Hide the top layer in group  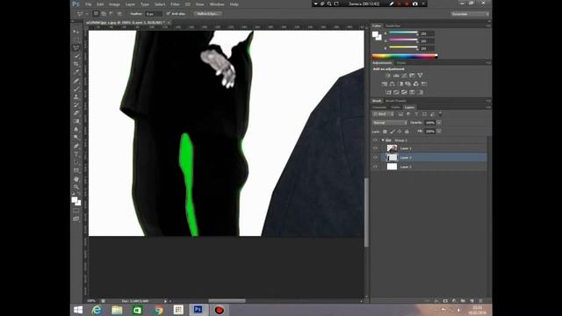click(375, 148)
